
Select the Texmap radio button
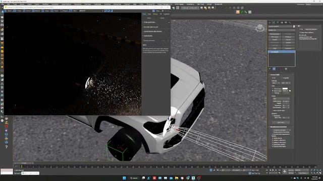click(x=273, y=93)
